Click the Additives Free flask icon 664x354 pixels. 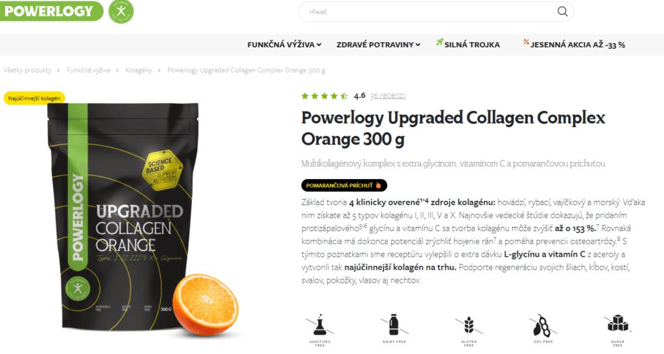320,325
